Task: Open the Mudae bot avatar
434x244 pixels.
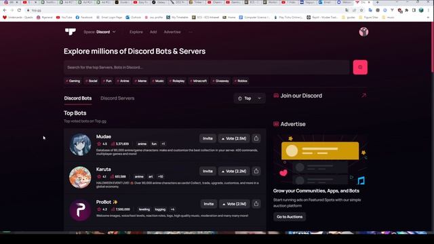Action: 80,144
